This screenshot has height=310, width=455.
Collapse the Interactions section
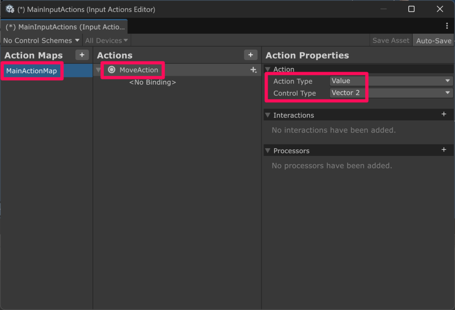[x=267, y=115]
